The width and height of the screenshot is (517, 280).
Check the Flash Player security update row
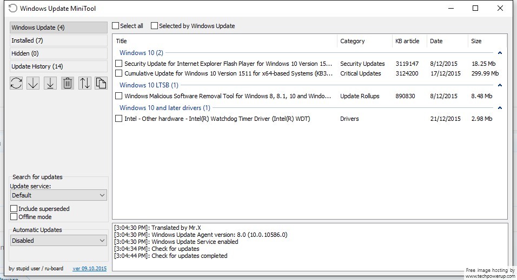point(118,64)
